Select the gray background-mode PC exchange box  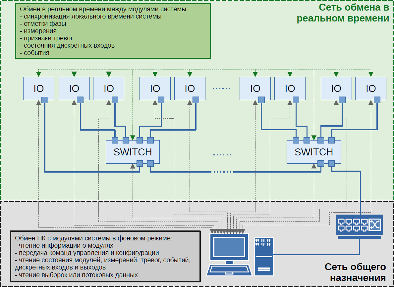(105, 256)
